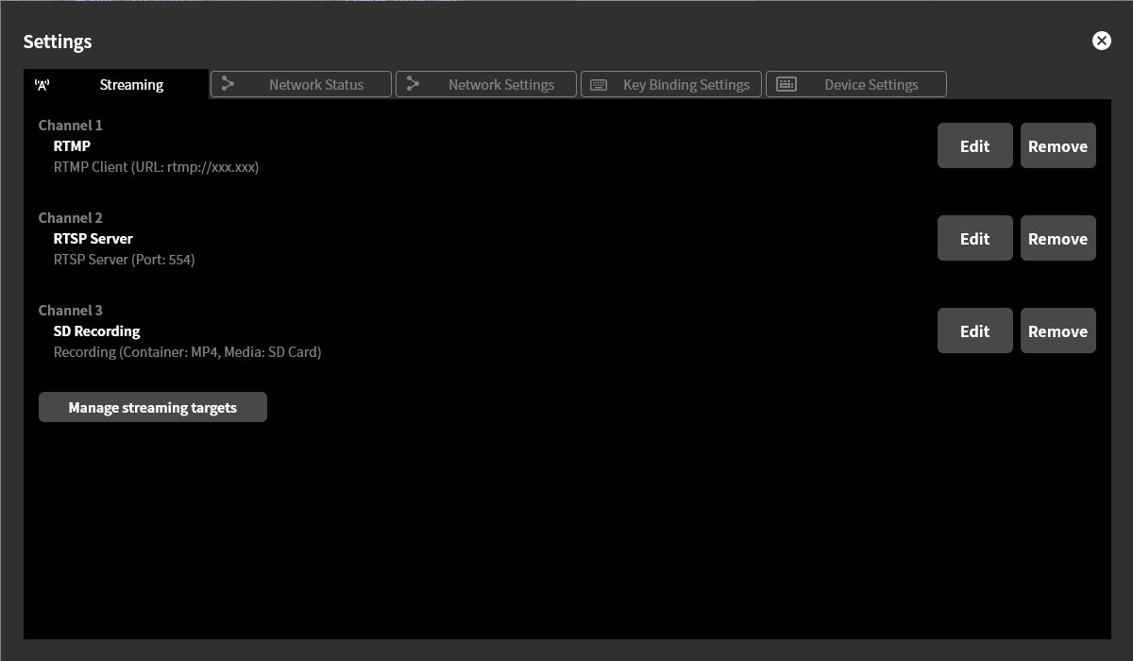
Task: Click the keyboard icon on Key Binding Settings
Action: [x=599, y=85]
